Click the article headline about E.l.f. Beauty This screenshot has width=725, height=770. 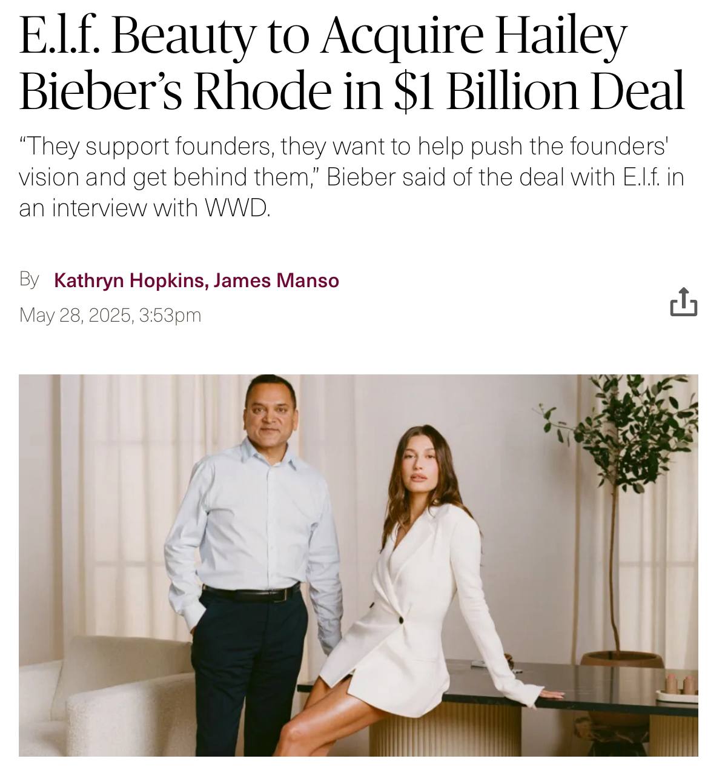353,64
